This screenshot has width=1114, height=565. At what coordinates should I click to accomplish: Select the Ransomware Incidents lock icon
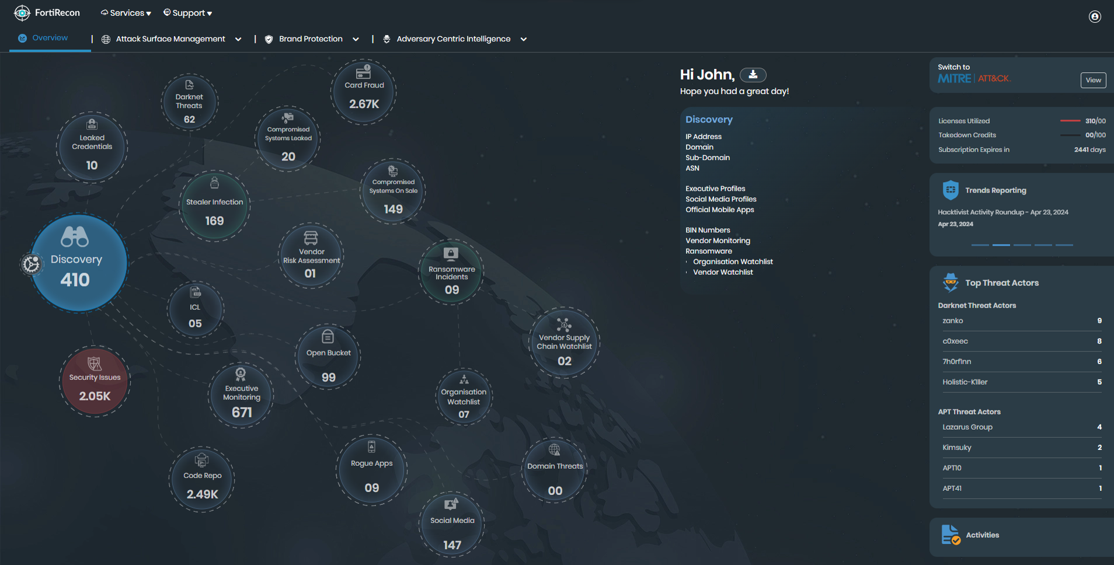pyautogui.click(x=451, y=254)
